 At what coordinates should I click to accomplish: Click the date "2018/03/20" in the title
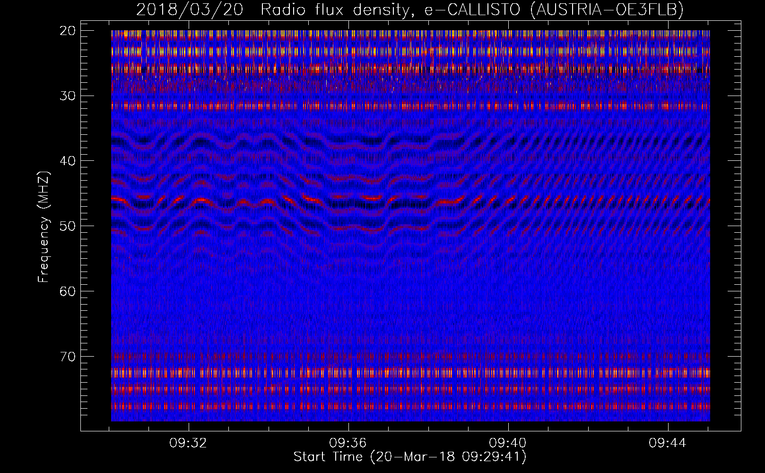click(x=190, y=9)
